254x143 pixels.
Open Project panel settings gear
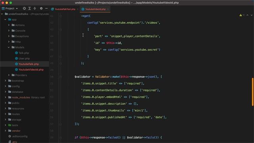coord(41,8)
